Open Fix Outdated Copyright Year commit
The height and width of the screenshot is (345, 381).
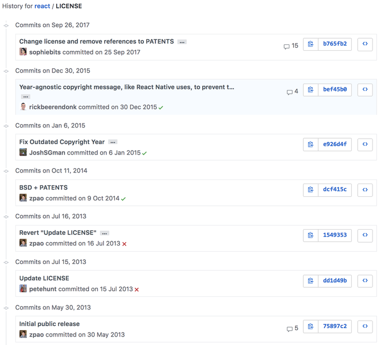coord(62,142)
